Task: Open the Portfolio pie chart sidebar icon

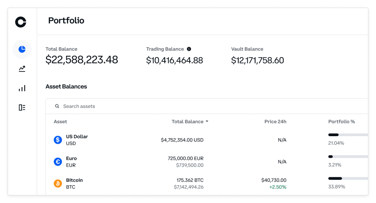Action: (x=22, y=49)
